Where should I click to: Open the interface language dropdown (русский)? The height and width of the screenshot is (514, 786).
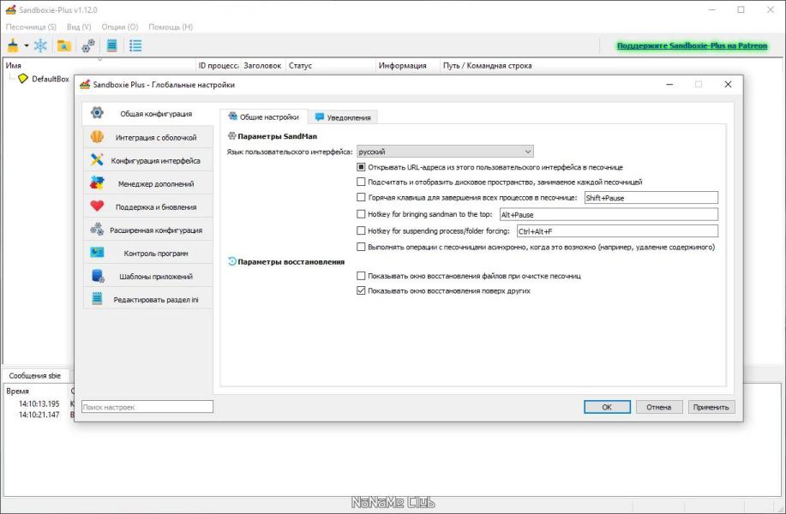coord(445,152)
